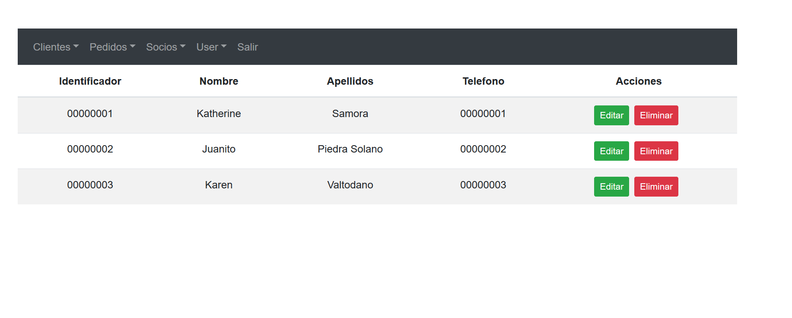Remove Karen Valtodano with Eliminar button
The width and height of the screenshot is (792, 318).
click(x=656, y=187)
